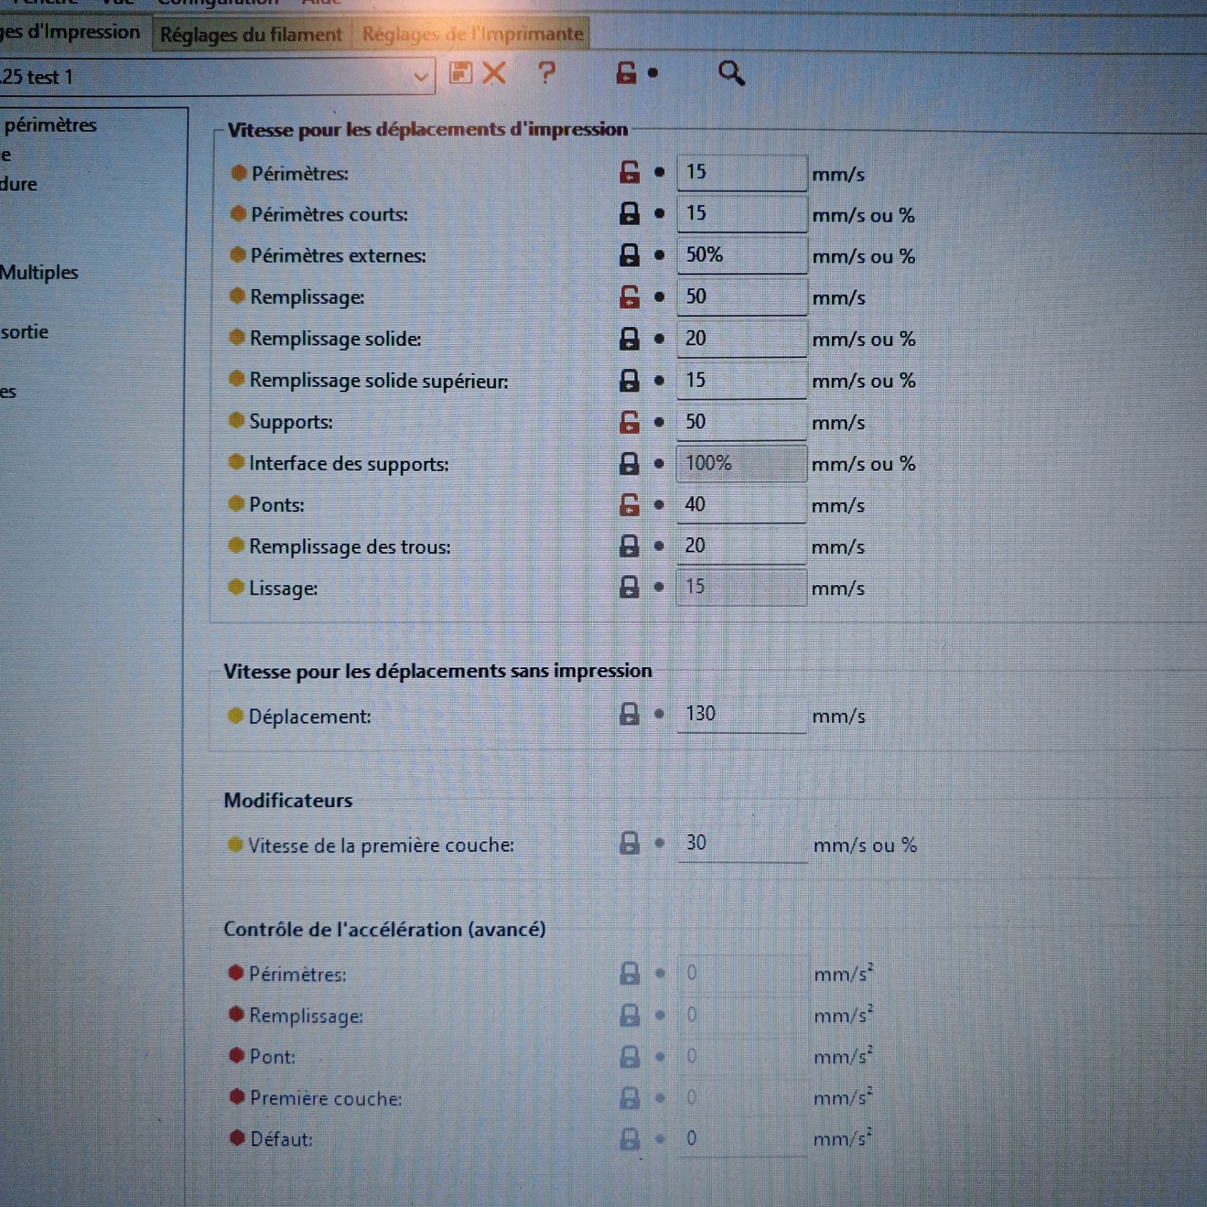
Task: Click the lock icon beside Déplacement speed
Action: point(629,714)
